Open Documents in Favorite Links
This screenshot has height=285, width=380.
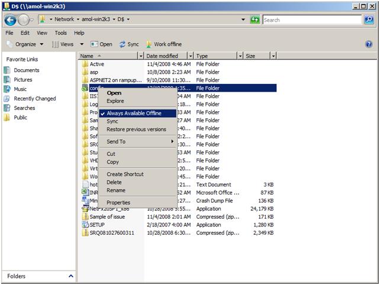coord(27,70)
